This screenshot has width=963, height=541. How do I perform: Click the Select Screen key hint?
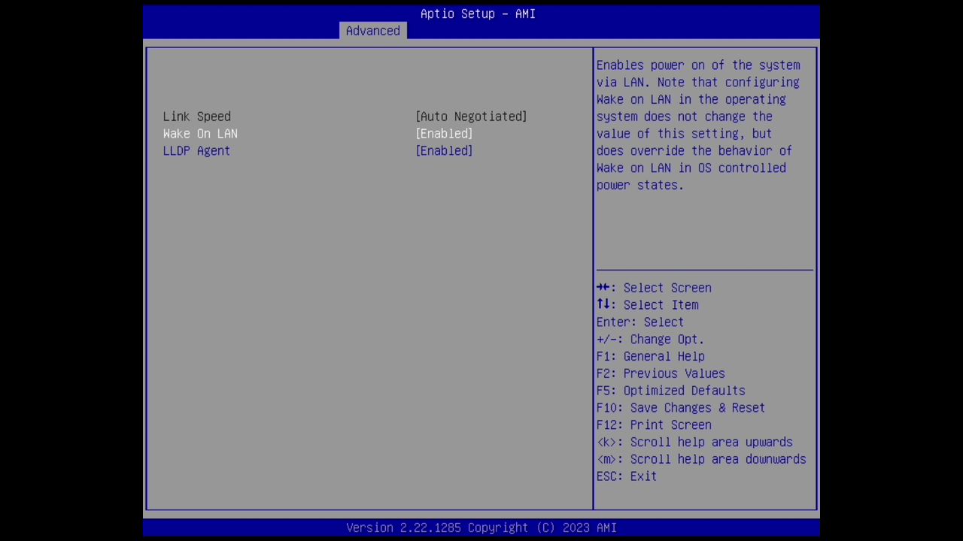point(654,288)
